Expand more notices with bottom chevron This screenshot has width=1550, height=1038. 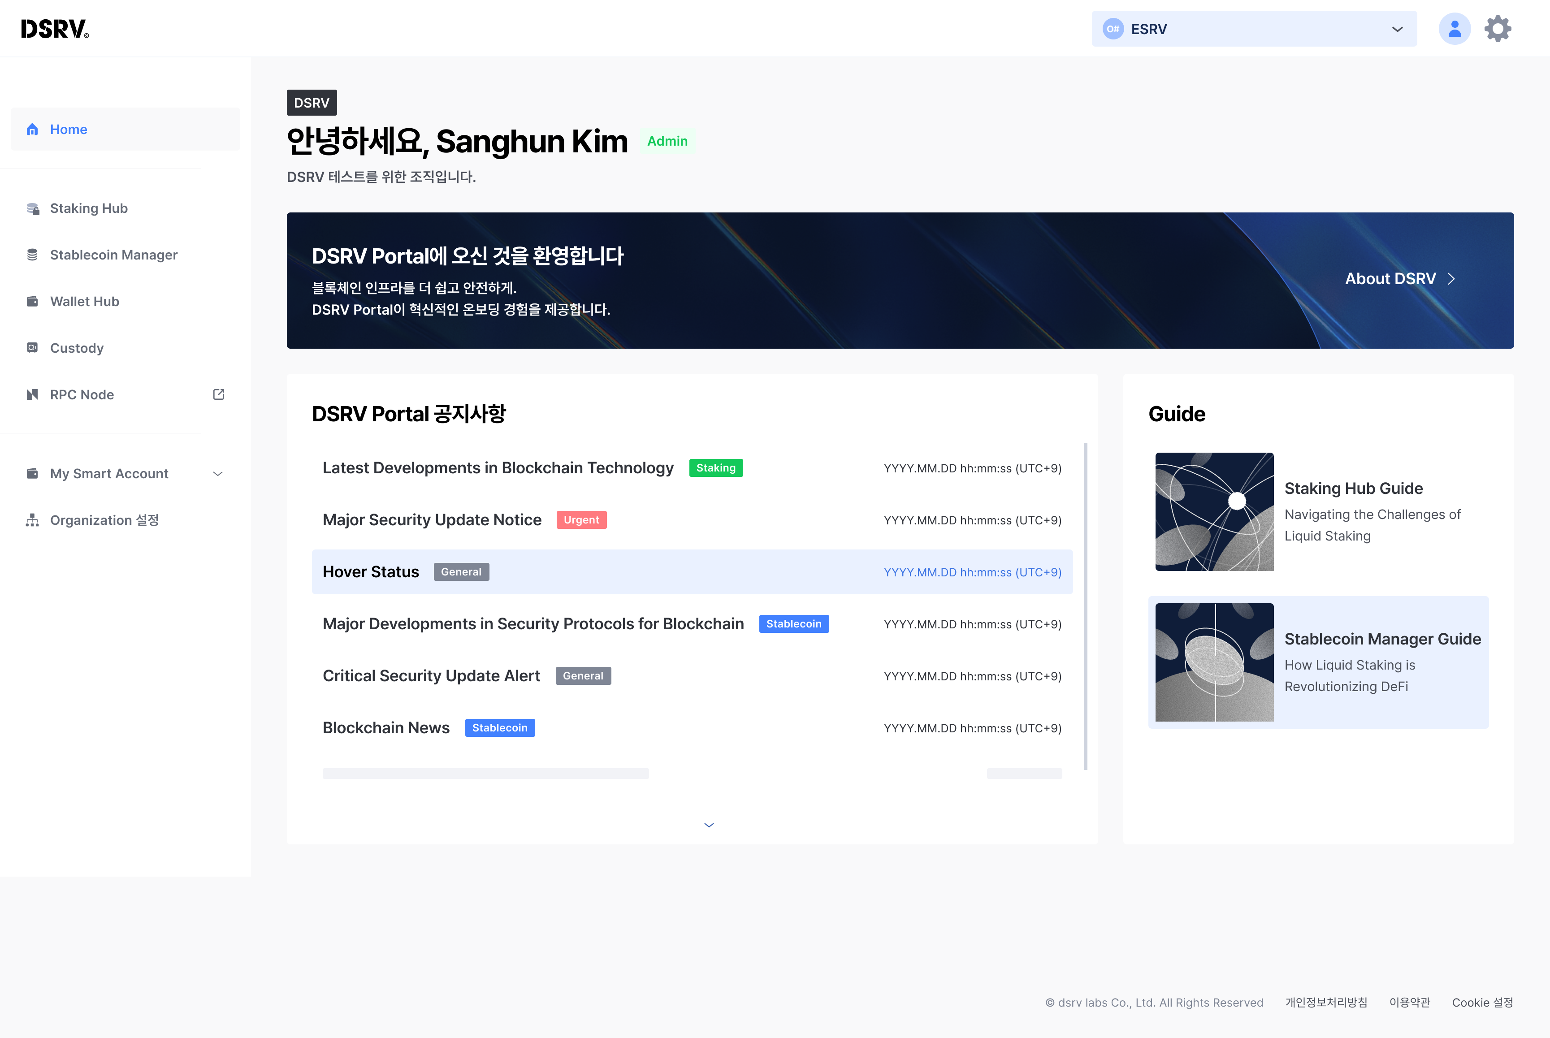709,825
